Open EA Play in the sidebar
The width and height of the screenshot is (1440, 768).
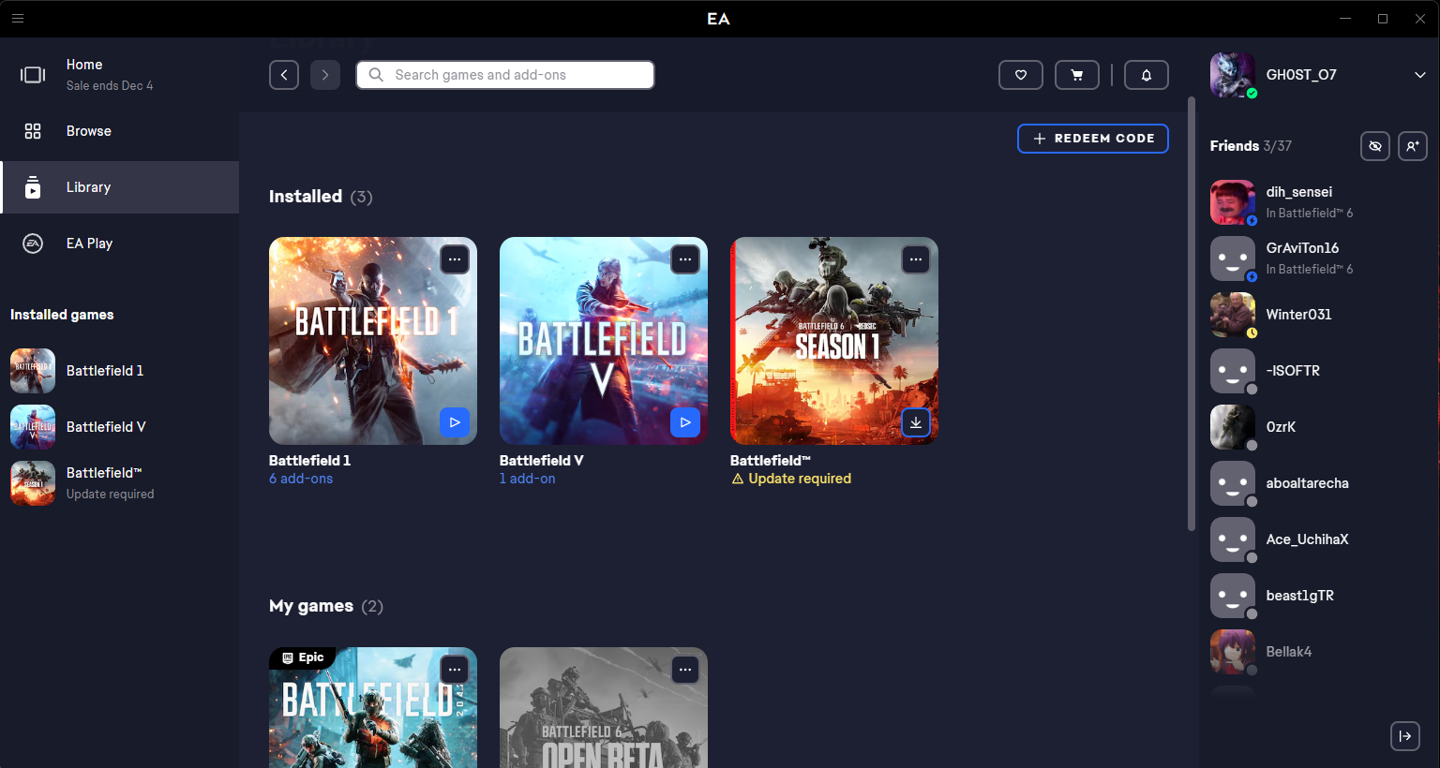pyautogui.click(x=120, y=244)
